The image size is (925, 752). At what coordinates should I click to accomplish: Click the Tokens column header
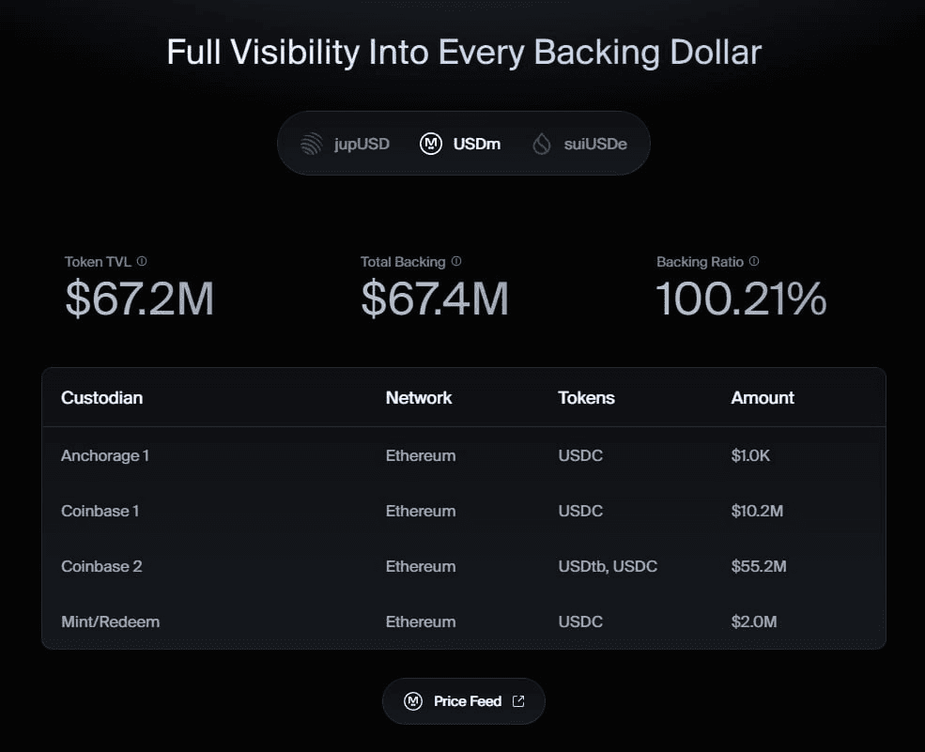point(586,397)
